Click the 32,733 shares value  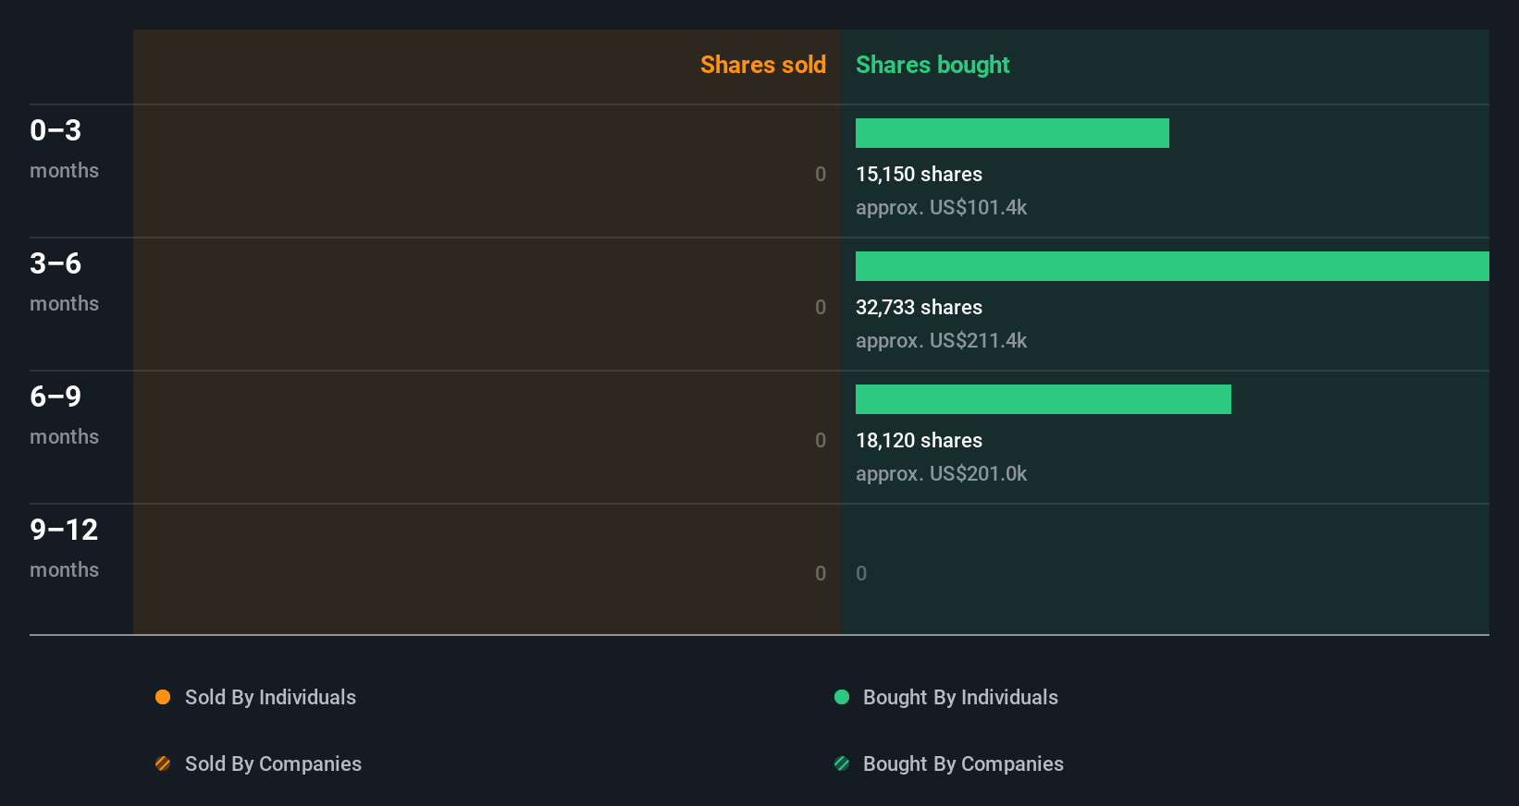coord(919,307)
